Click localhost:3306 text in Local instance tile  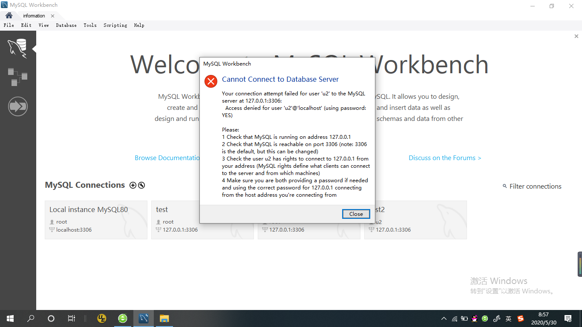74,229
